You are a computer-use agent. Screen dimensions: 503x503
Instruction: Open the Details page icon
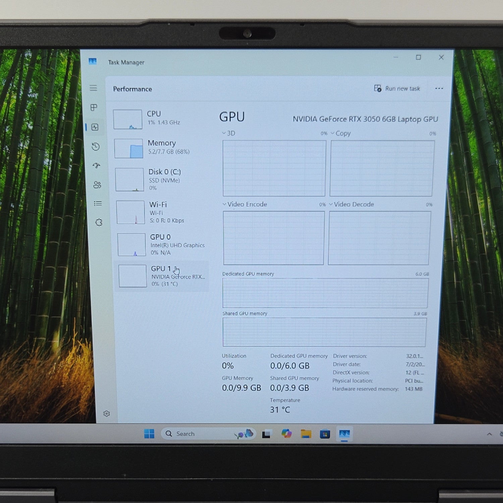[x=98, y=204]
